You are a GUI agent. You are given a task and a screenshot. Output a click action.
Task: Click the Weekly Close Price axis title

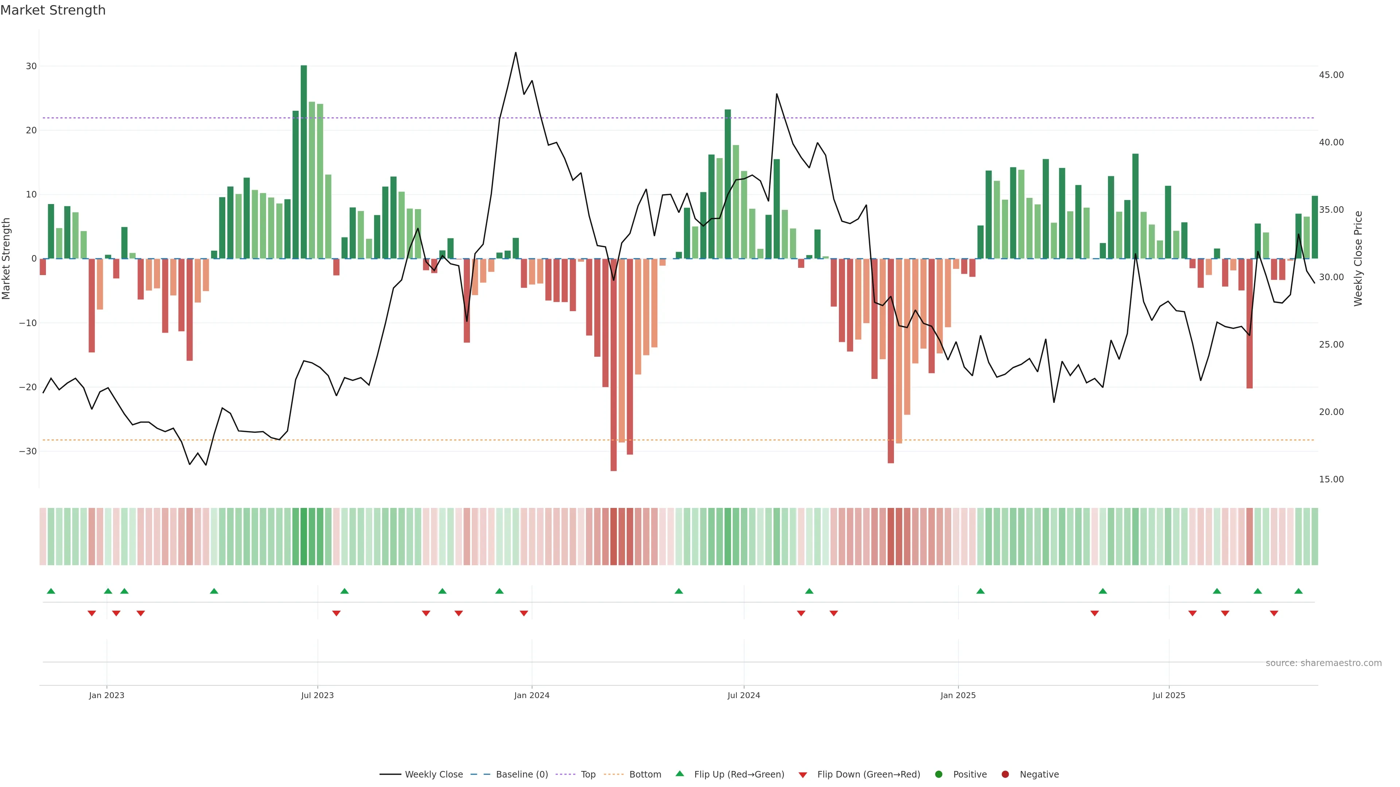(1358, 259)
